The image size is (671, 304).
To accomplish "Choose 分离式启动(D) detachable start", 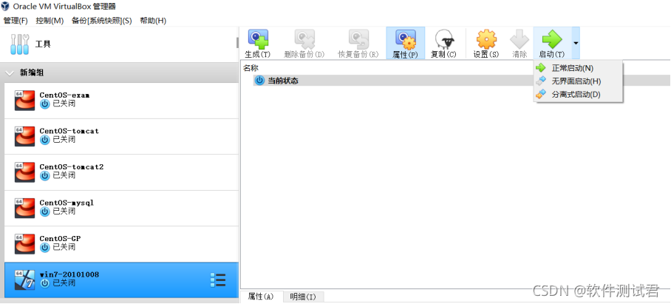I will click(x=578, y=94).
